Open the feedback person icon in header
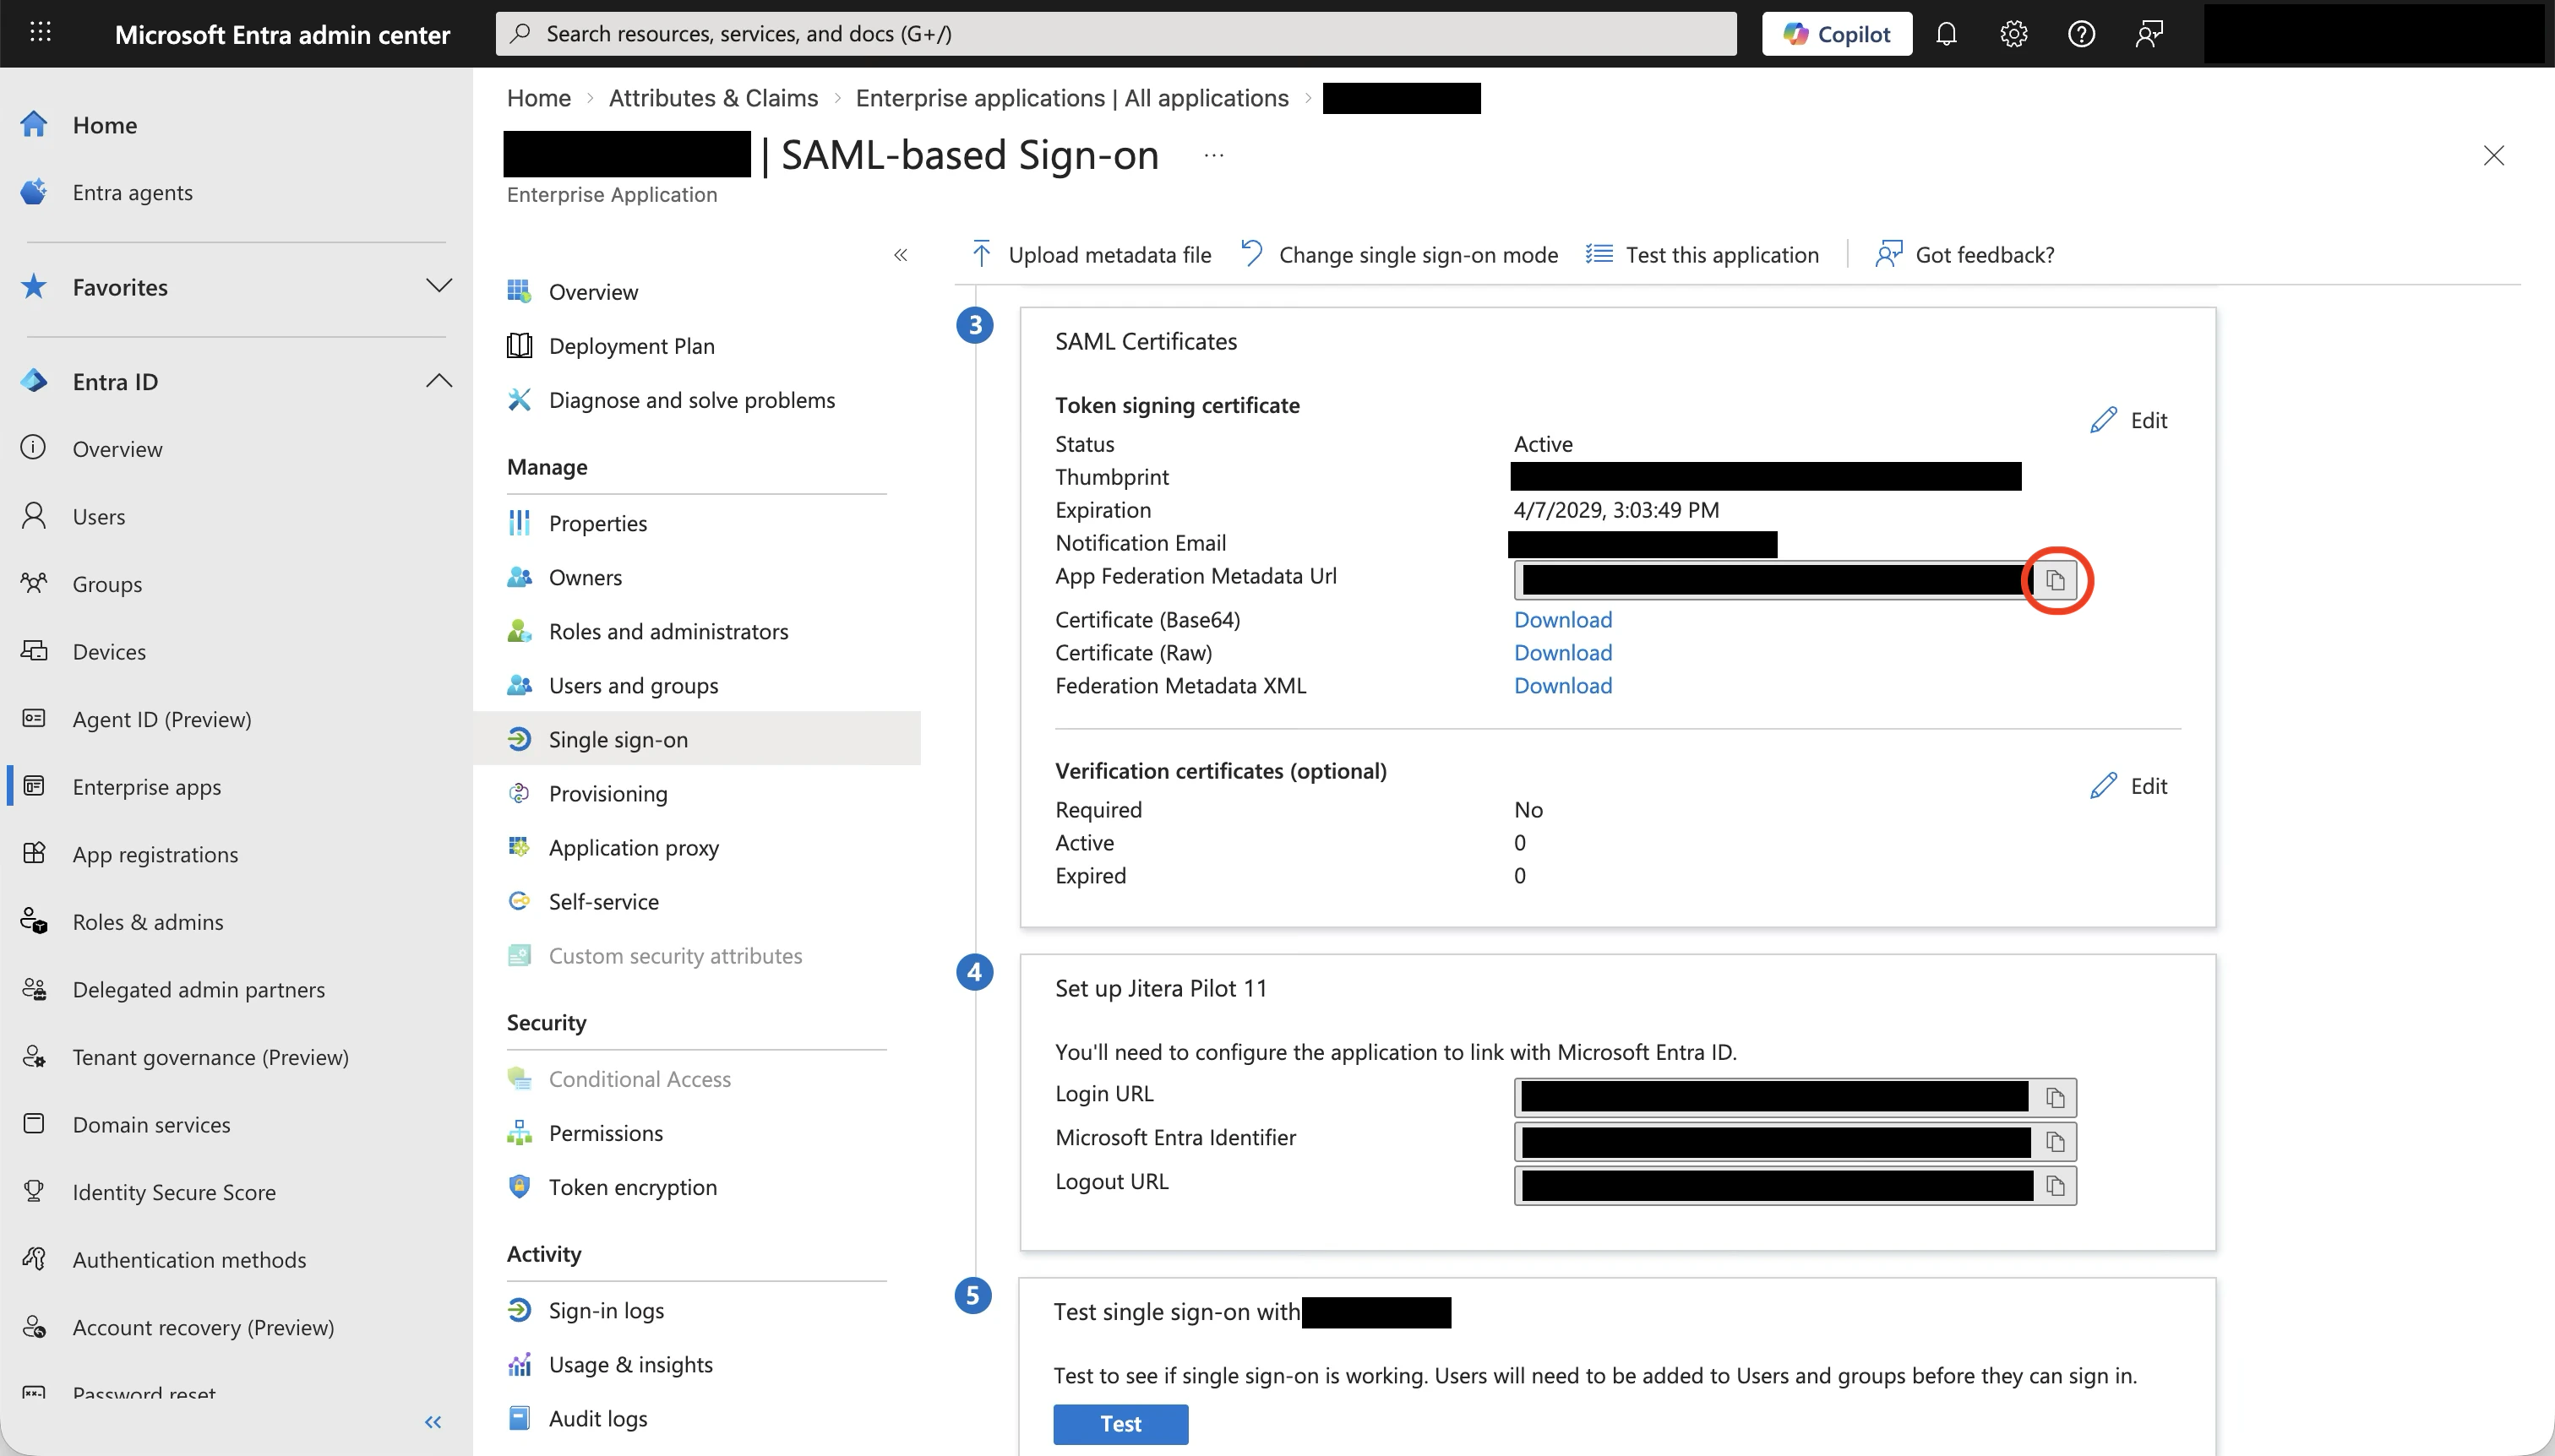 click(2149, 34)
